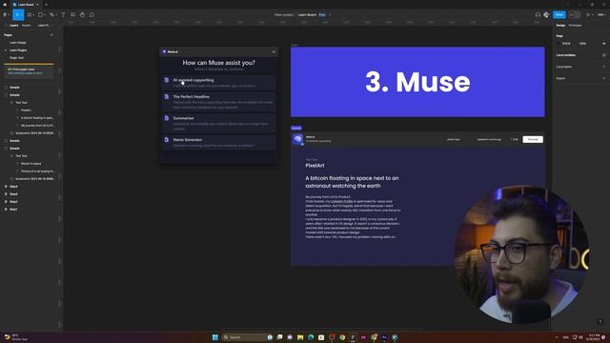Add an export setting with plus icon
This screenshot has width=610, height=343.
click(603, 78)
